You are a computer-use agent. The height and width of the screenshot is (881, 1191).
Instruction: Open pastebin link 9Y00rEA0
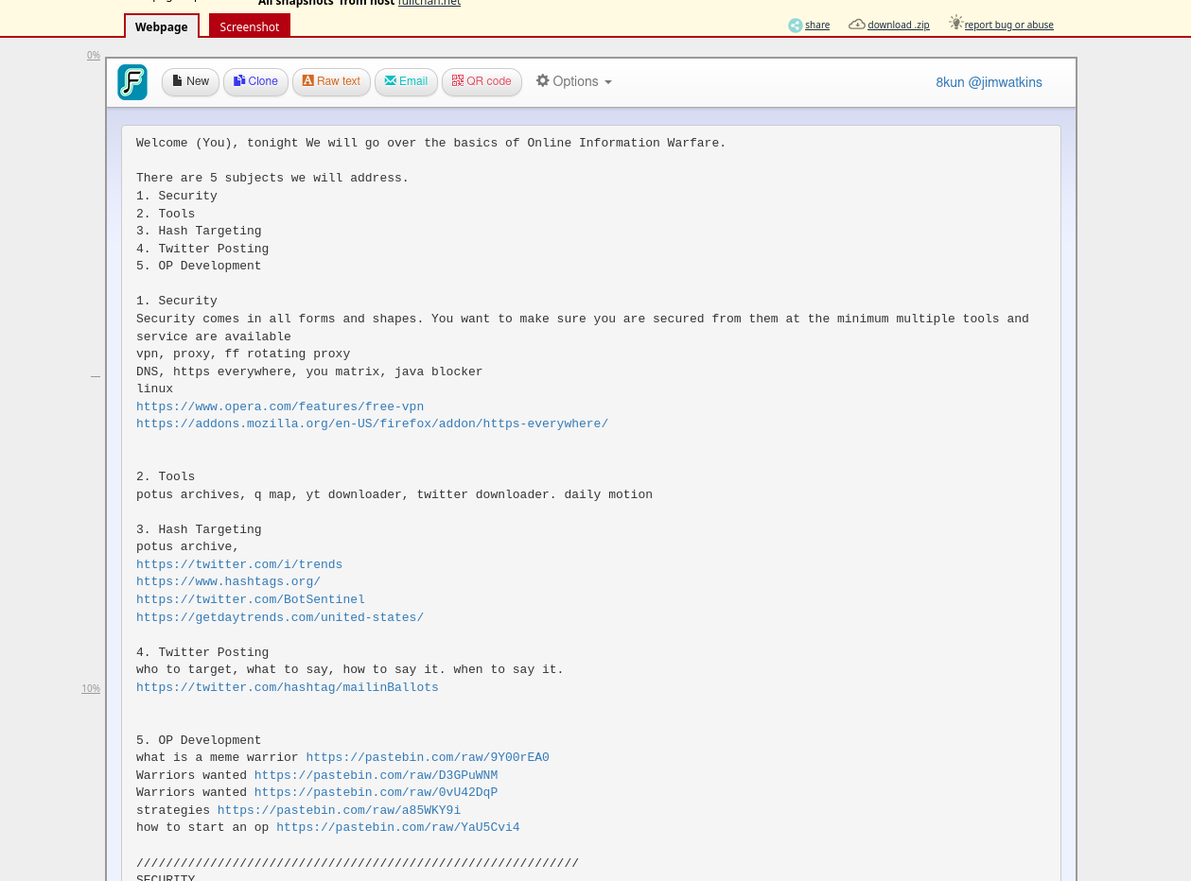point(428,758)
